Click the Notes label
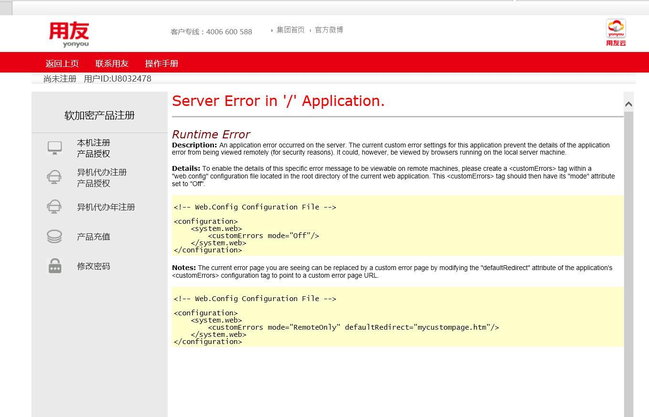Screen dimensions: 649x417 [x=184, y=268]
